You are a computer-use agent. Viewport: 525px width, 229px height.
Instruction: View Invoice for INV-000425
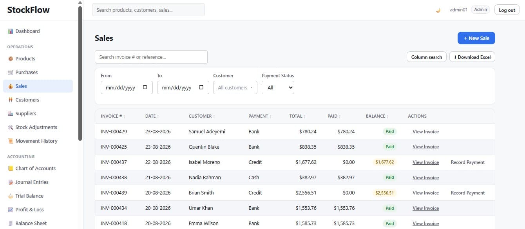point(425,147)
